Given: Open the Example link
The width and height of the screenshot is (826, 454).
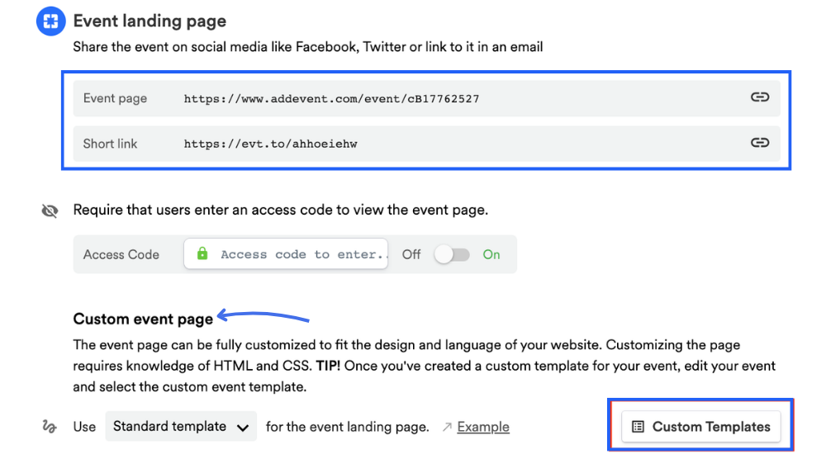Looking at the screenshot, I should click(x=483, y=427).
